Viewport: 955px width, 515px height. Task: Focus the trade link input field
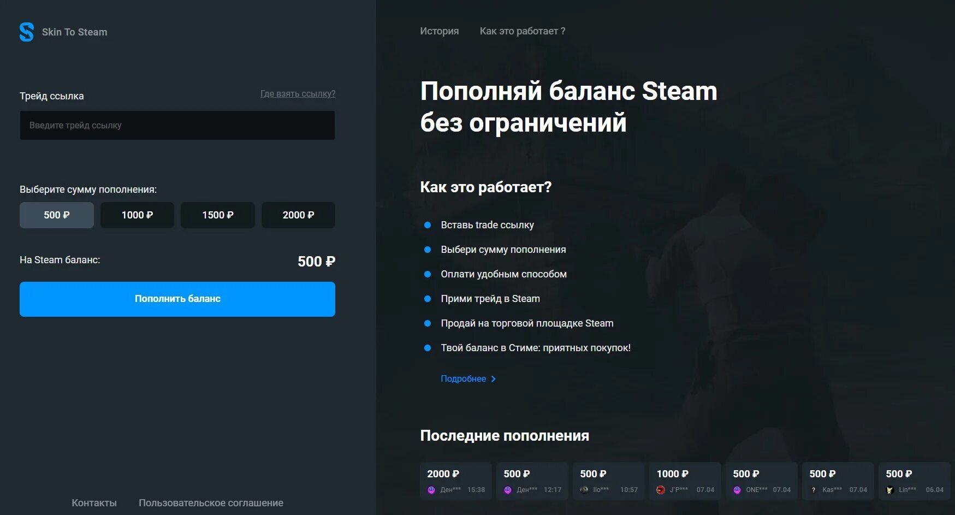click(177, 125)
